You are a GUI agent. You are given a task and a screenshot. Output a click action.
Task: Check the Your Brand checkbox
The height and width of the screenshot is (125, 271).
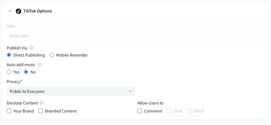9,111
